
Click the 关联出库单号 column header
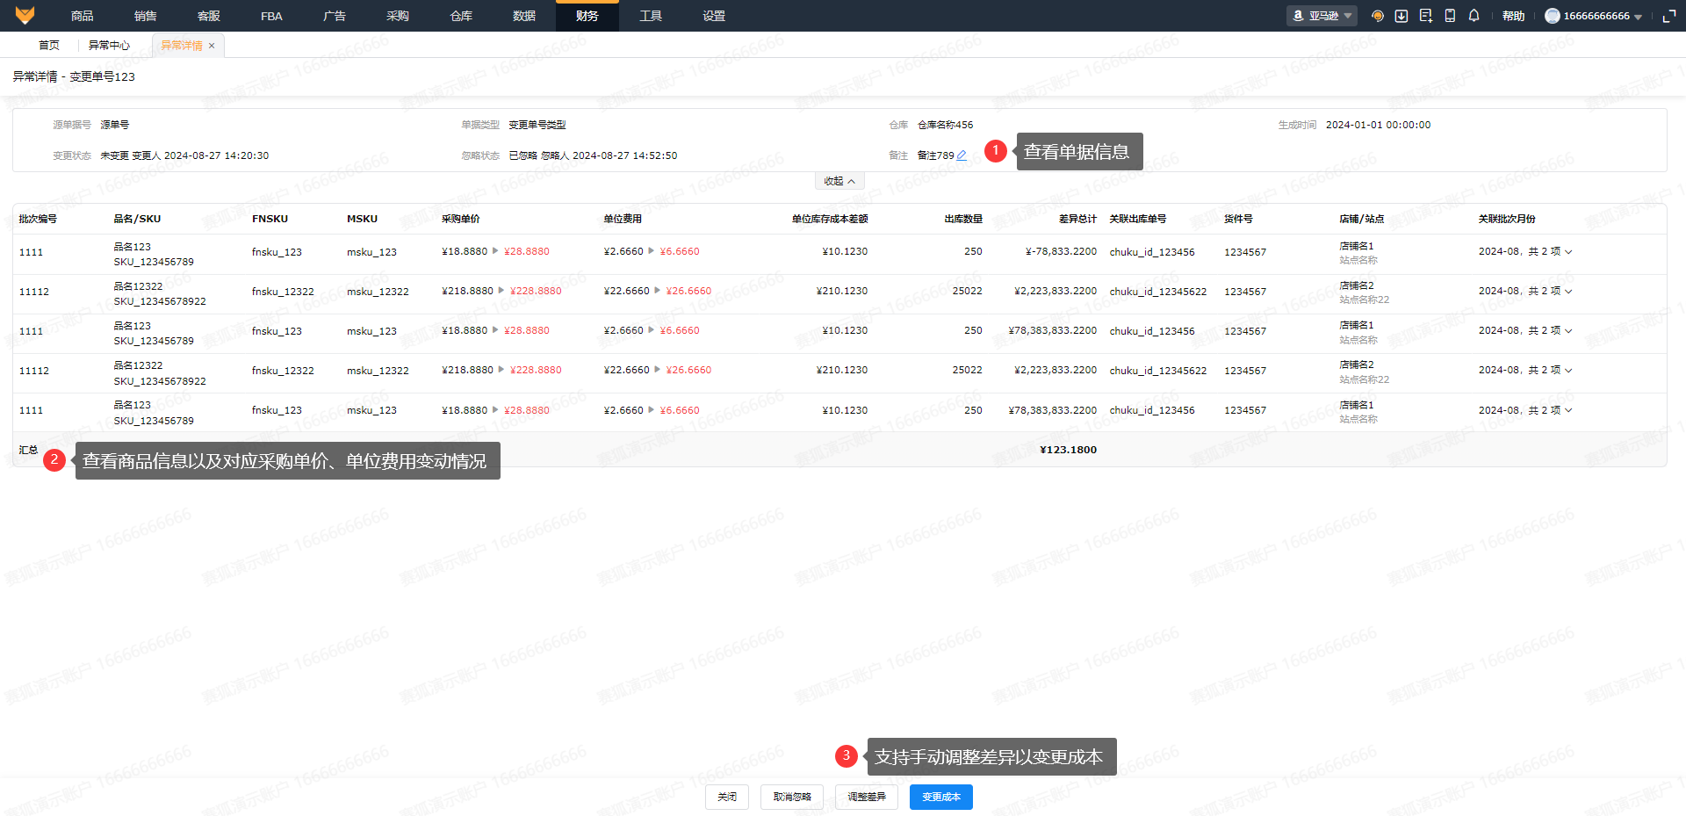[x=1138, y=219]
